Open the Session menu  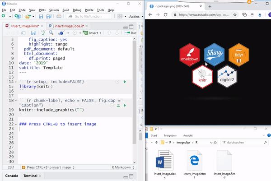pyautogui.click(x=54, y=10)
